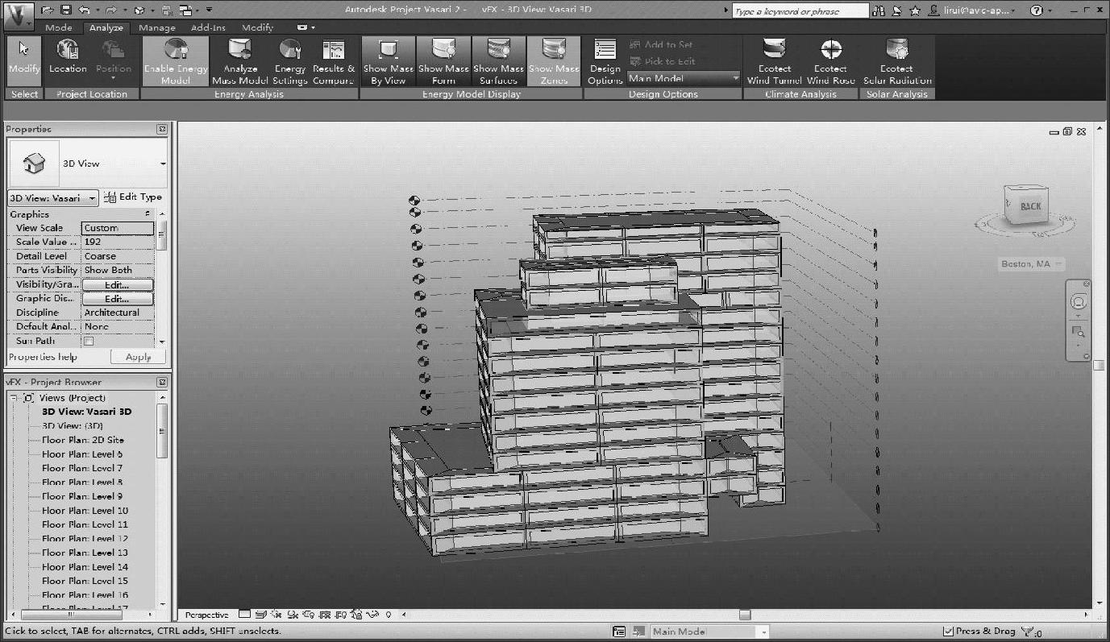Click the Visibility/Graphics Edit button

point(117,285)
